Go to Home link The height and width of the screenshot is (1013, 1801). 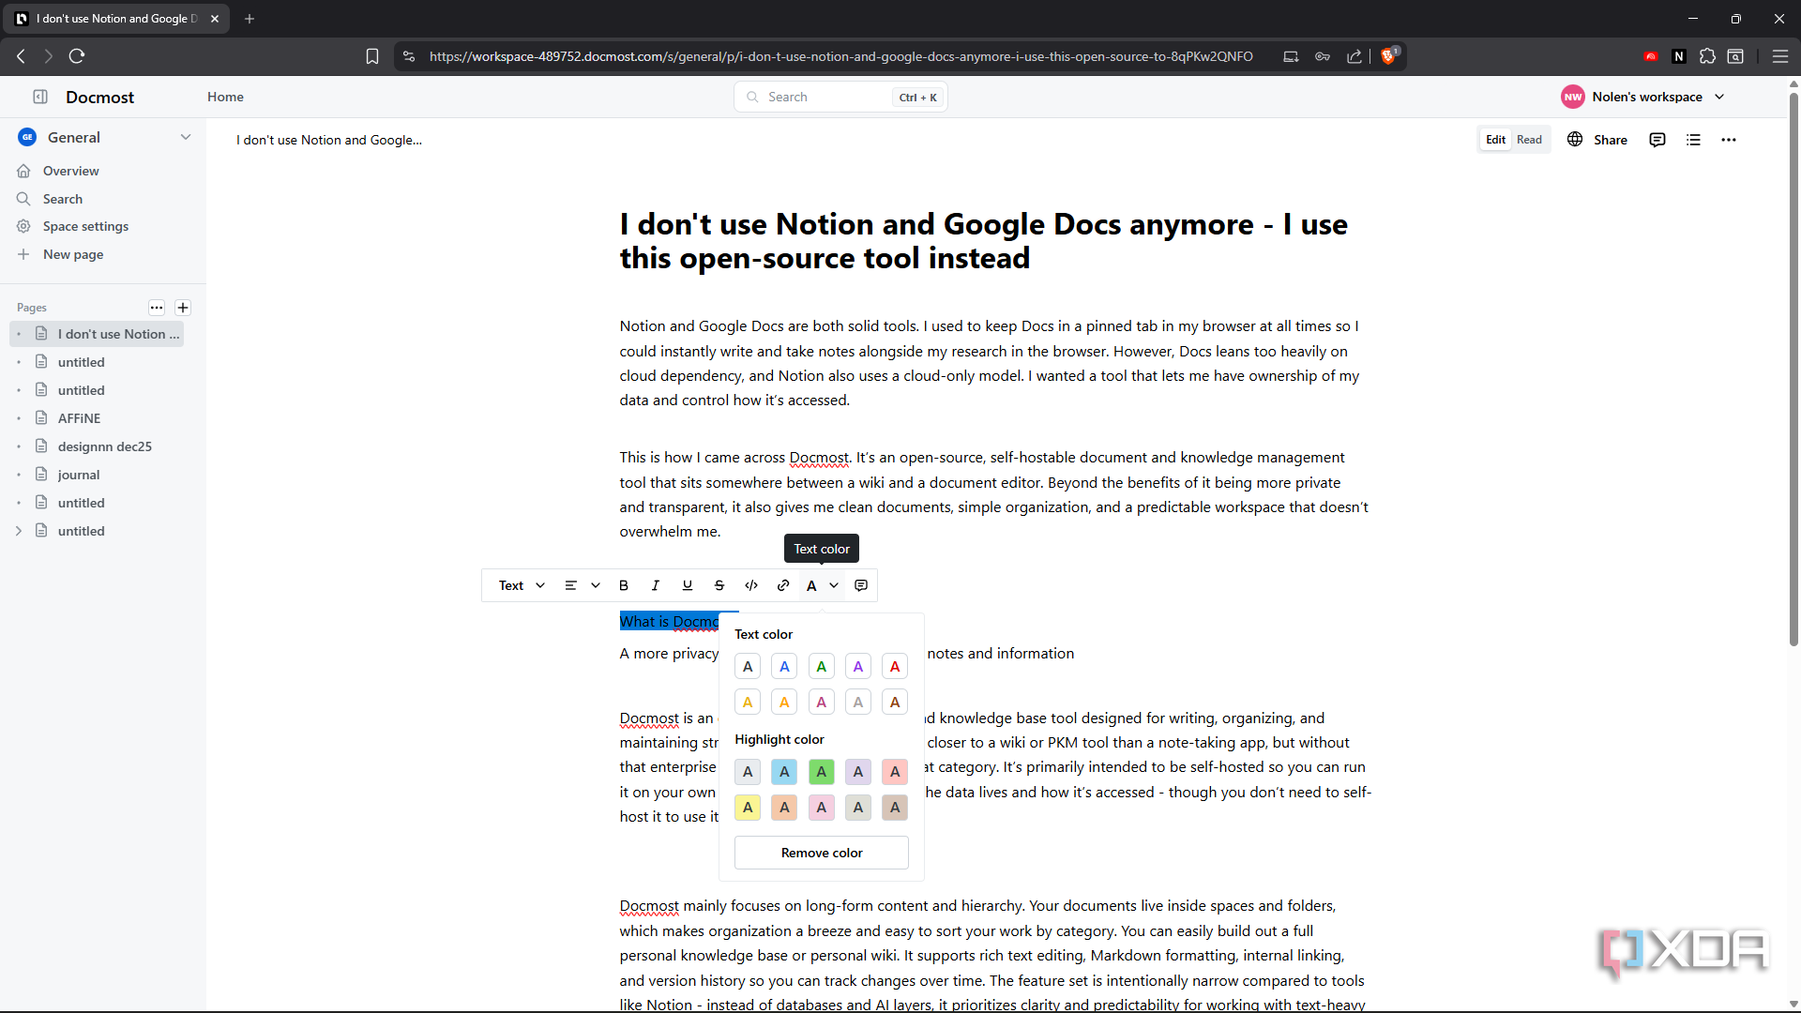(225, 97)
